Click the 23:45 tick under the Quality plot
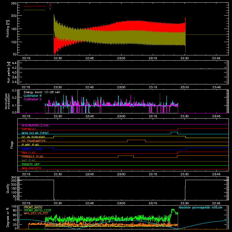The image size is (232, 232). 216,203
